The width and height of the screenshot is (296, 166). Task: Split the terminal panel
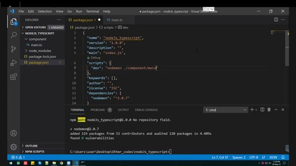tap(262, 110)
